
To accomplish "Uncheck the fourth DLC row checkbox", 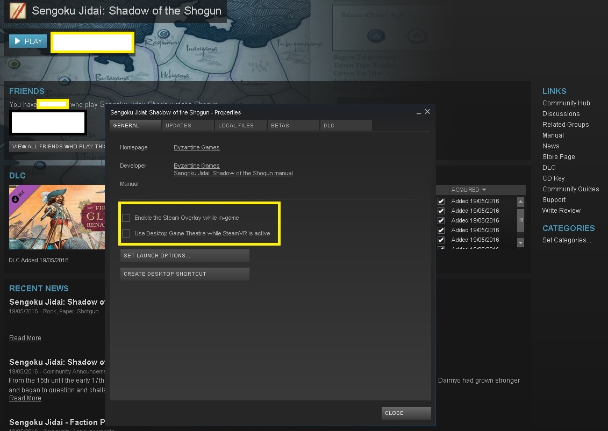I will [441, 230].
